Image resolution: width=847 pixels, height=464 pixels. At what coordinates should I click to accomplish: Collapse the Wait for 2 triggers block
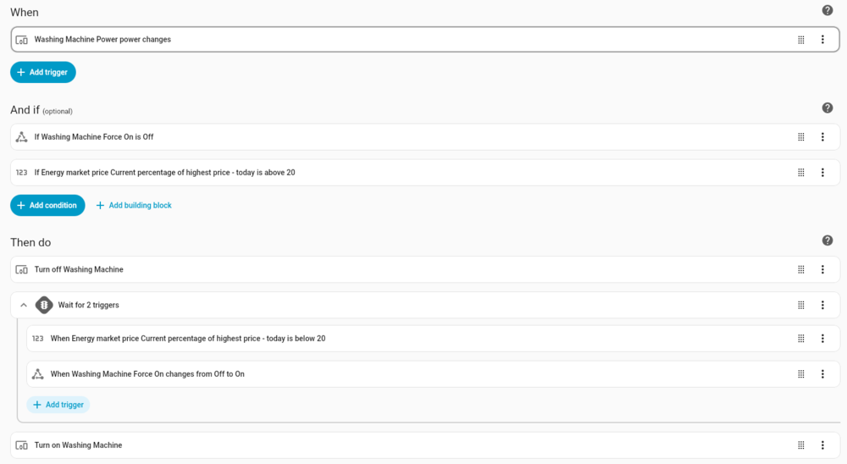pos(24,306)
